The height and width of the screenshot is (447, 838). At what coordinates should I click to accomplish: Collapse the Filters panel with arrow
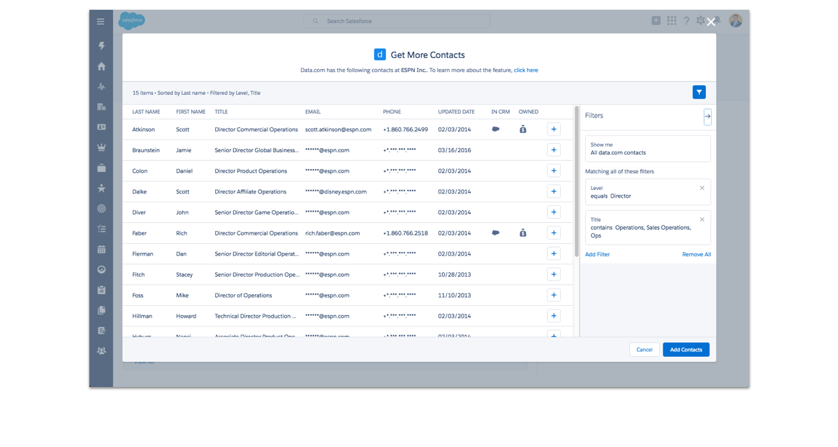click(707, 116)
